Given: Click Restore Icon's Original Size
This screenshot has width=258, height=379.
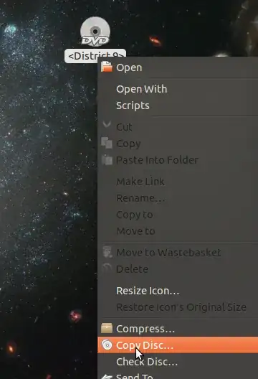Looking at the screenshot, I should point(178,307).
